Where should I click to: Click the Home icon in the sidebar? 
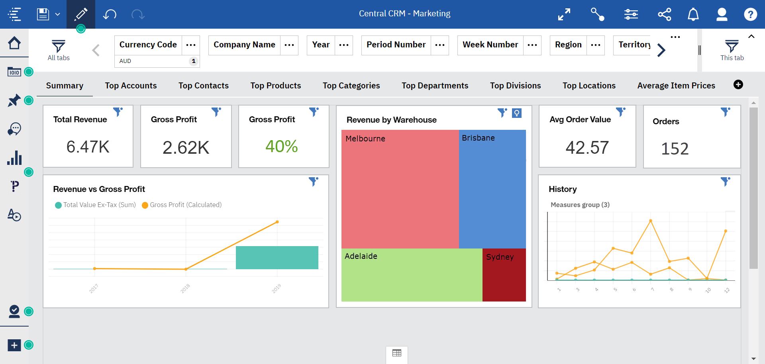[x=14, y=42]
